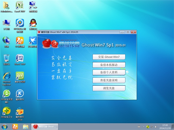Open Windows Explorer taskbar icon
This screenshot has width=174, height=130.
tap(26, 127)
